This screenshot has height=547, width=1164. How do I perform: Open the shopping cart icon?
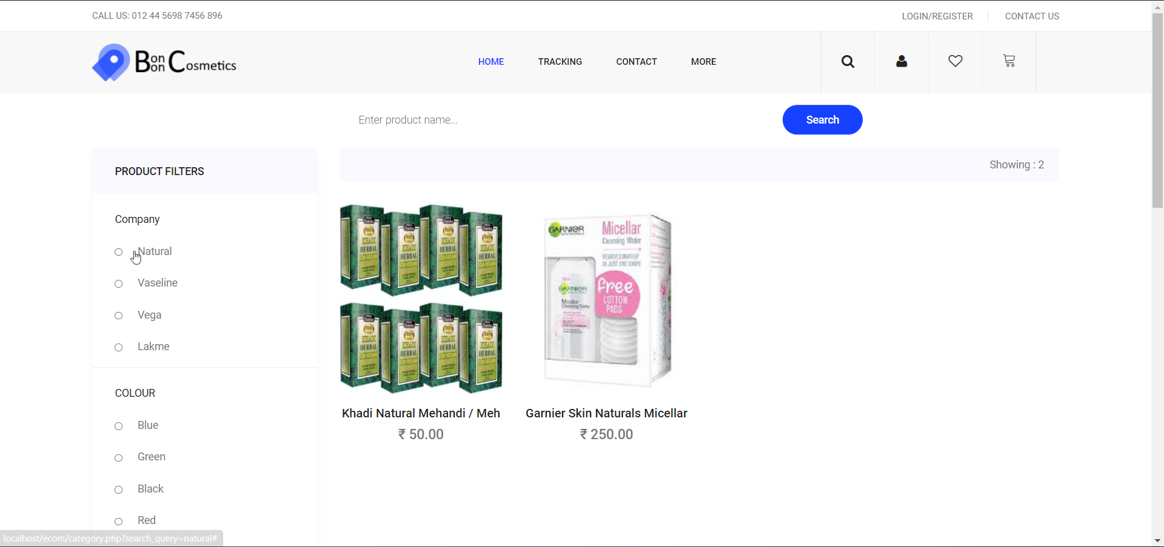[1009, 61]
